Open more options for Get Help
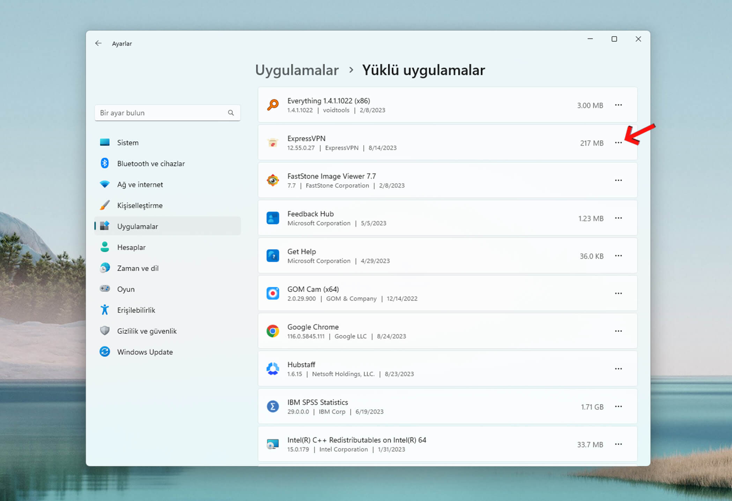732x501 pixels. pyautogui.click(x=618, y=256)
